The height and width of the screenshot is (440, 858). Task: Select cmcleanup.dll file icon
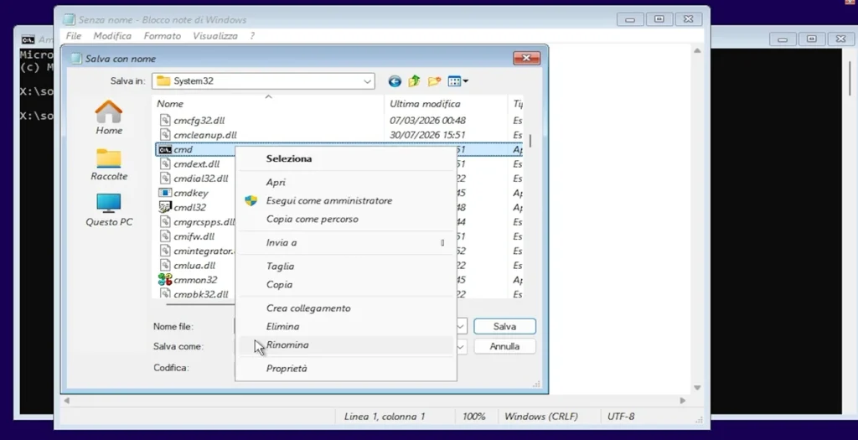pos(165,135)
